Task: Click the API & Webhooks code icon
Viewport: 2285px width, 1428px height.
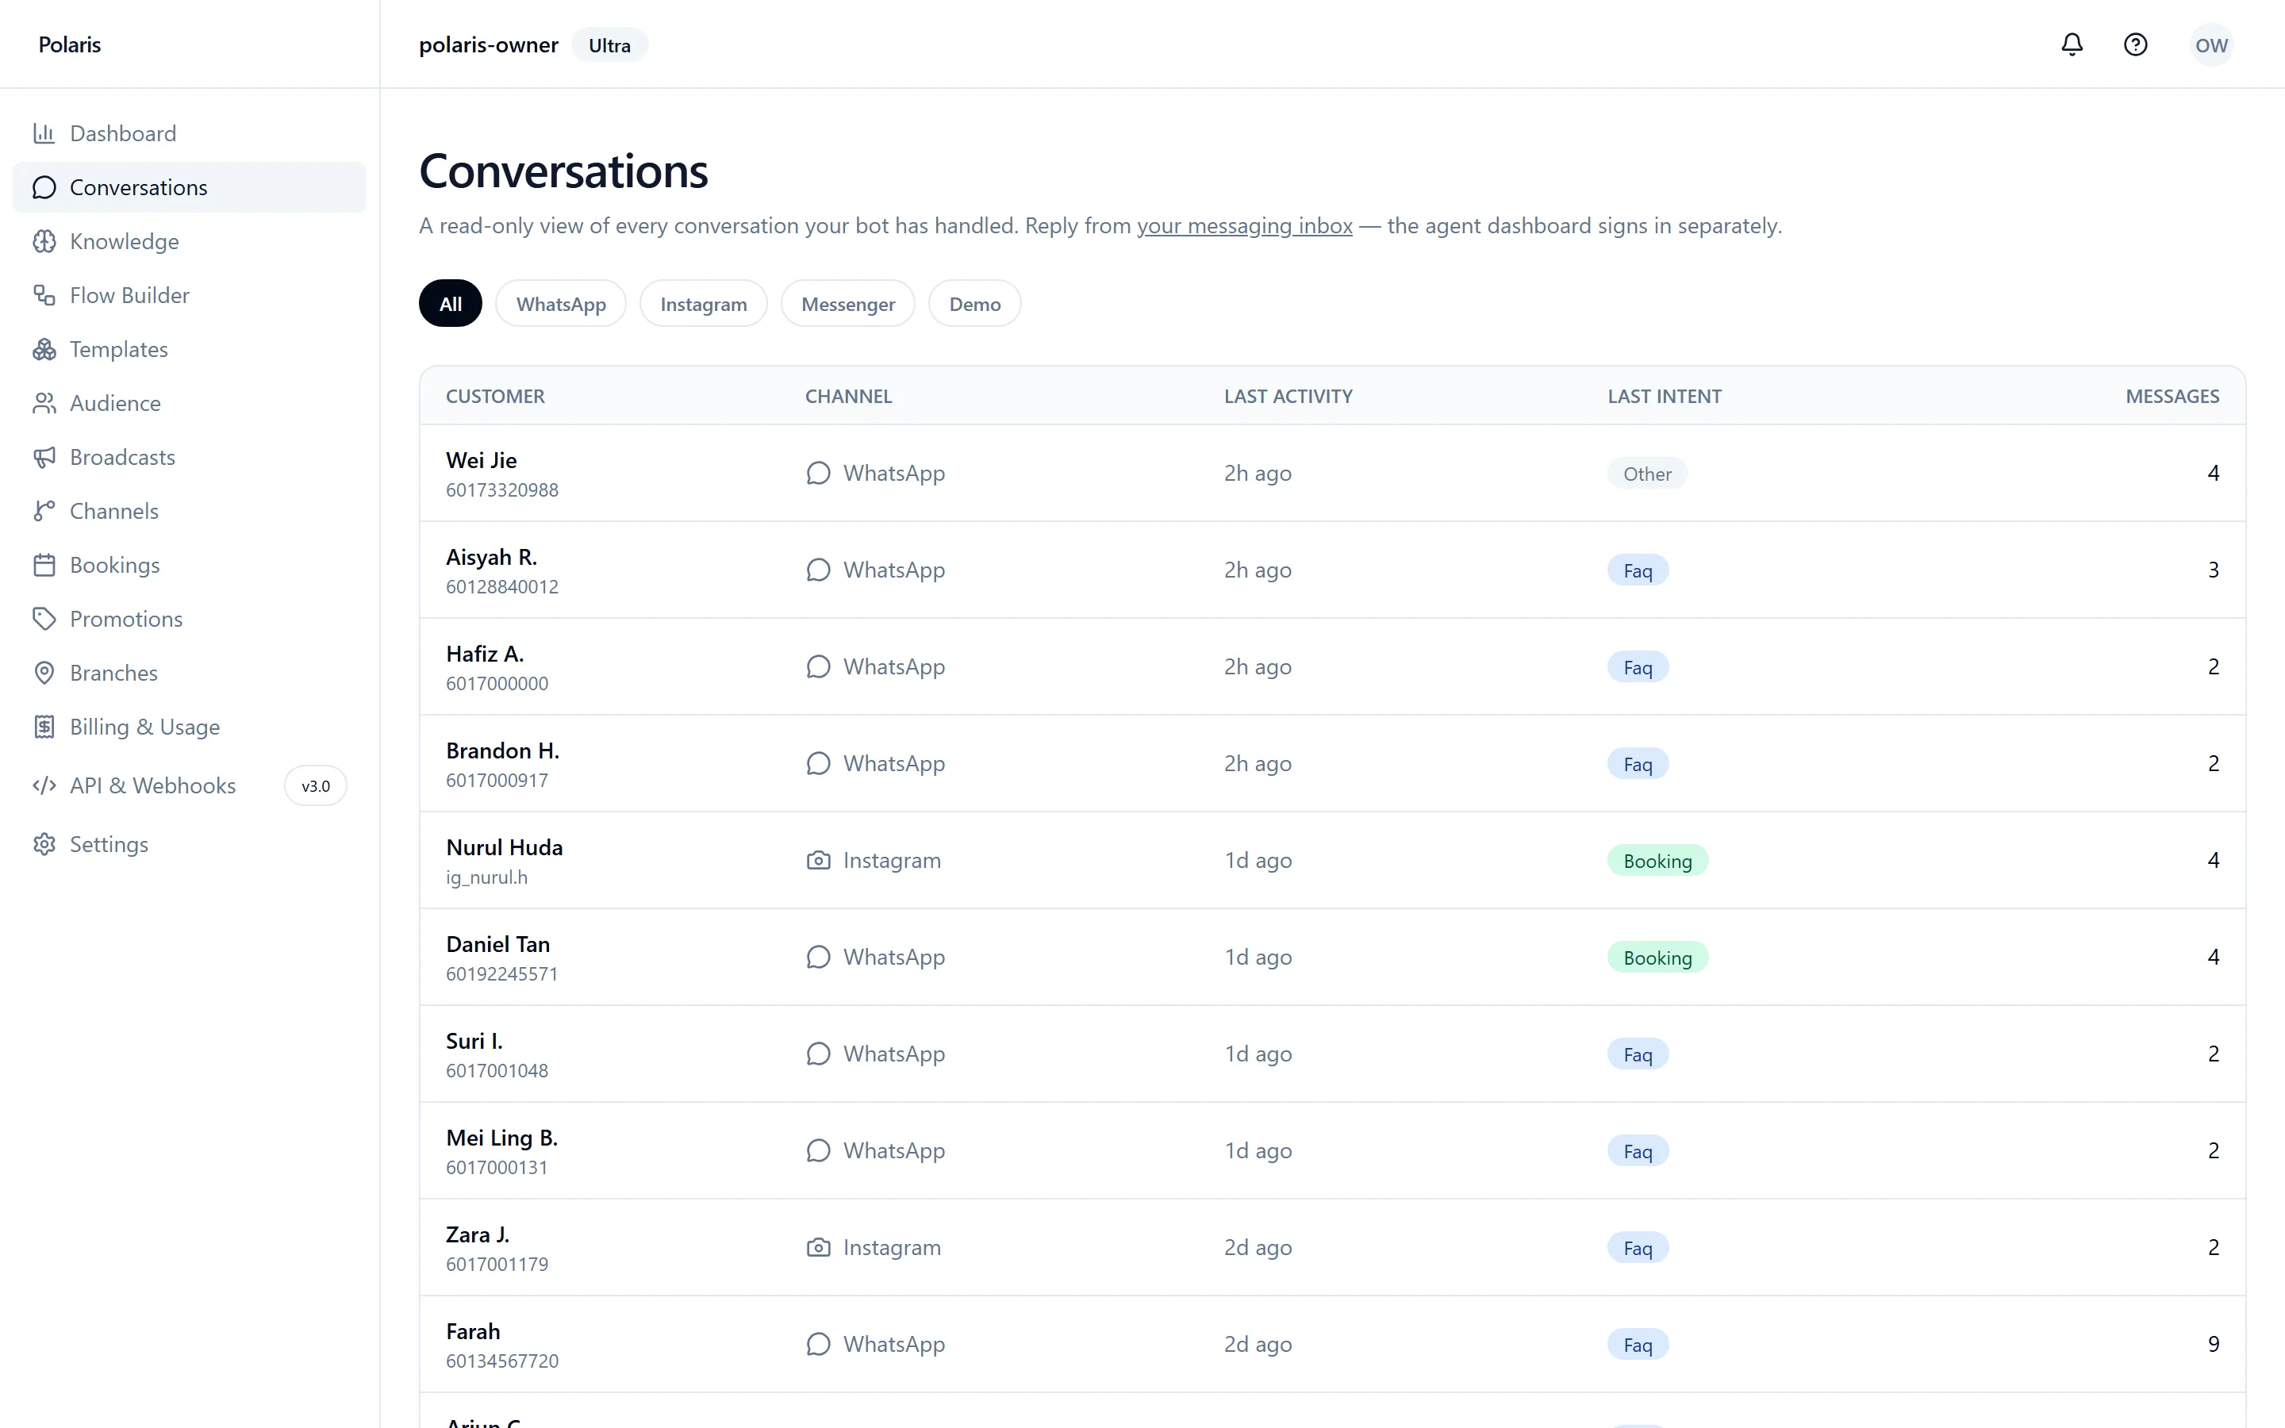Action: 44,785
